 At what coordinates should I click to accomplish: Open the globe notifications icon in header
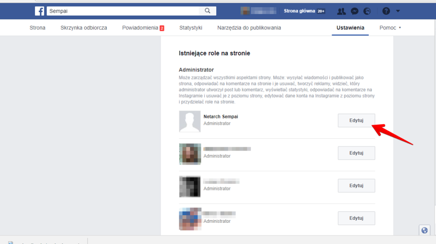367,11
